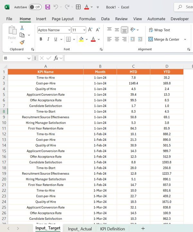Open the Formulas ribbon tab
The height and width of the screenshot is (232, 193).
[87, 19]
